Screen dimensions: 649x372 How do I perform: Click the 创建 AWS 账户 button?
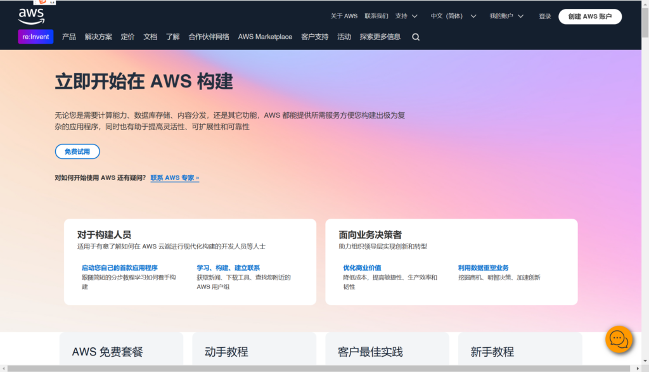coord(589,16)
